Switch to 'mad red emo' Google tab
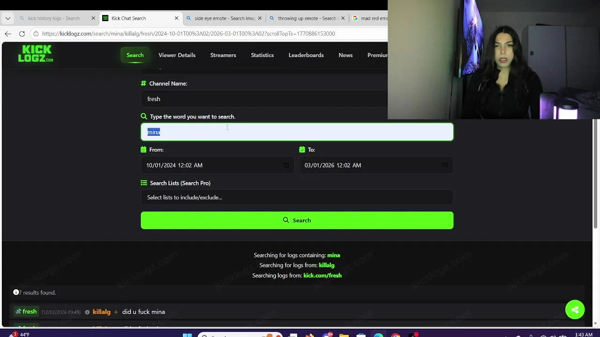This screenshot has height=337, width=600. [370, 18]
